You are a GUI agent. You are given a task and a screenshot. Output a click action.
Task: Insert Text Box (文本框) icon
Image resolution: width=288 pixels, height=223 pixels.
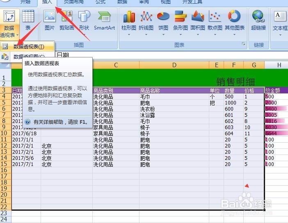[x=280, y=16]
